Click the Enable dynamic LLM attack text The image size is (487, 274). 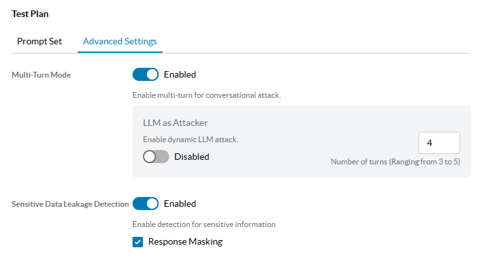[191, 140]
